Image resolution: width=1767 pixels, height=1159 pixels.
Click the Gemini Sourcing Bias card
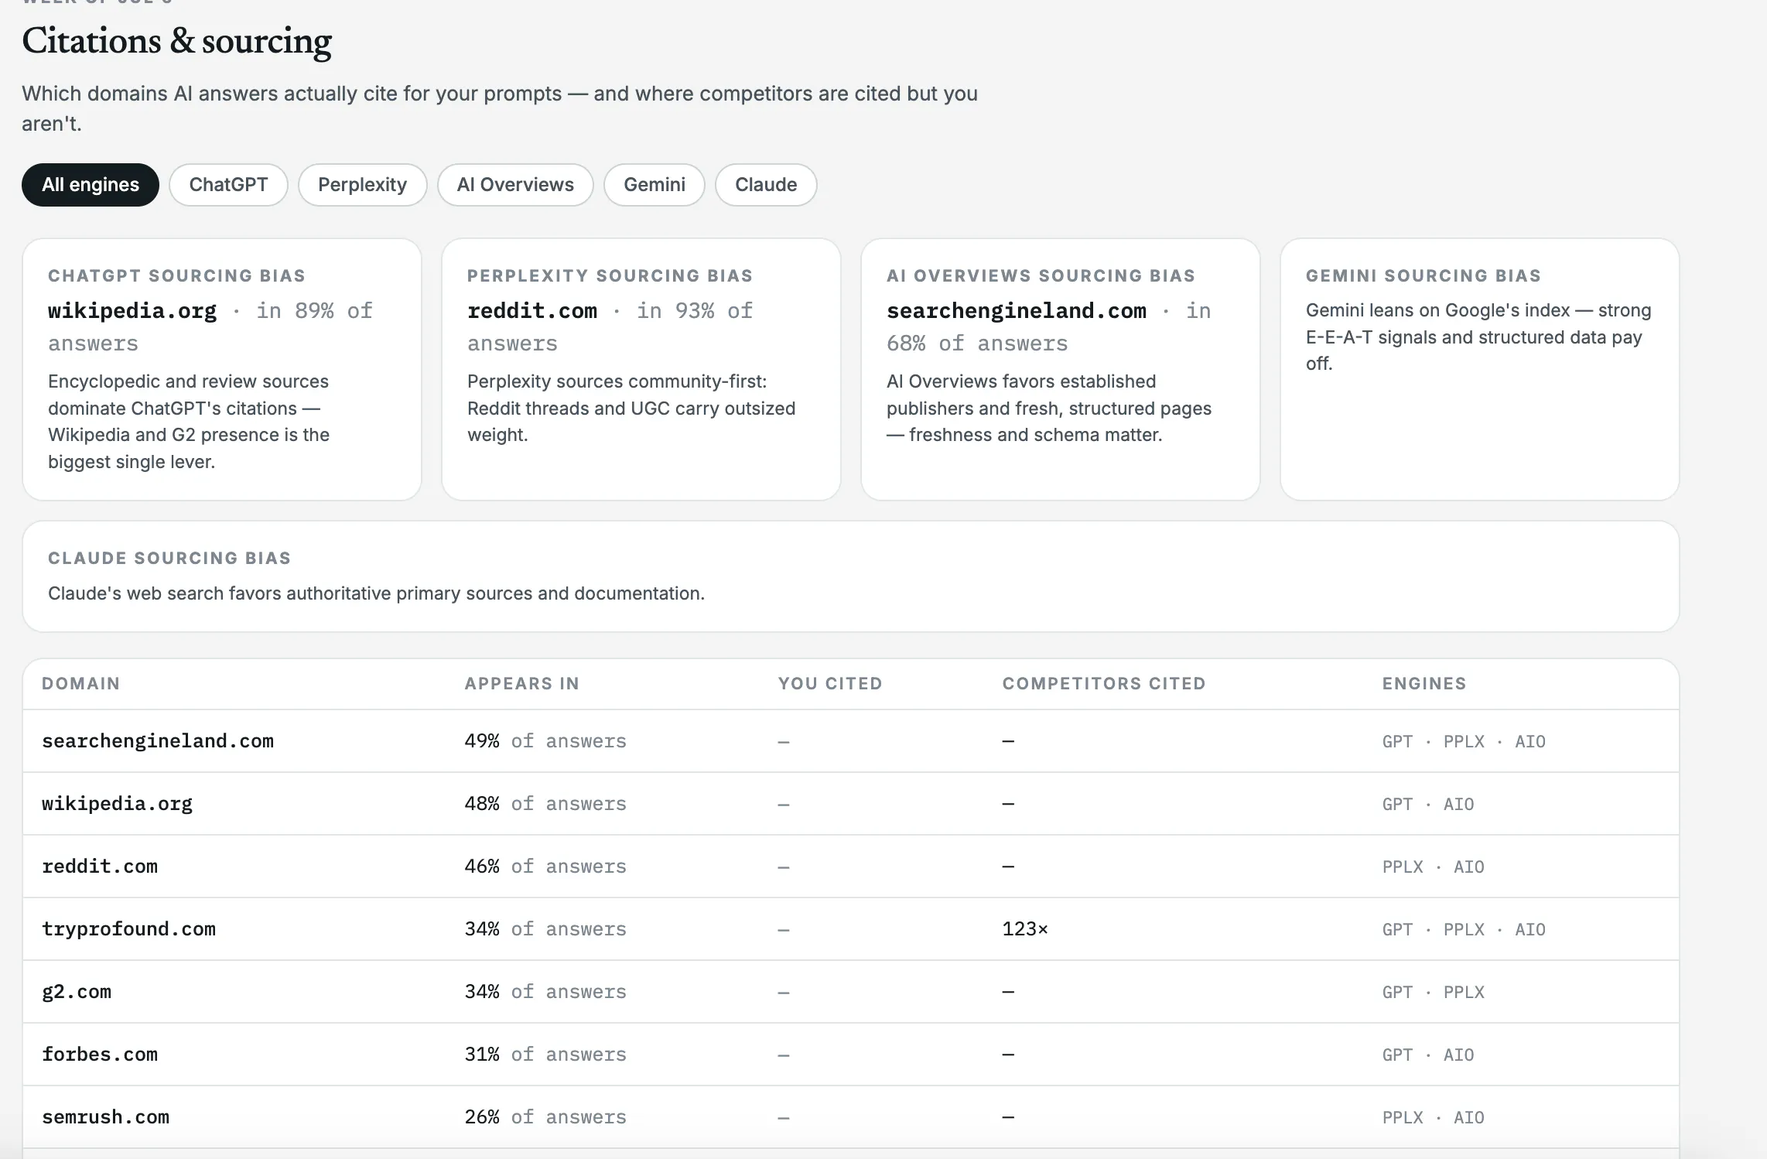1480,369
